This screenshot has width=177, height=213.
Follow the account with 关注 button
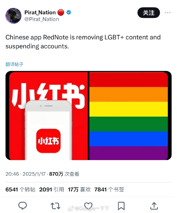tap(149, 13)
